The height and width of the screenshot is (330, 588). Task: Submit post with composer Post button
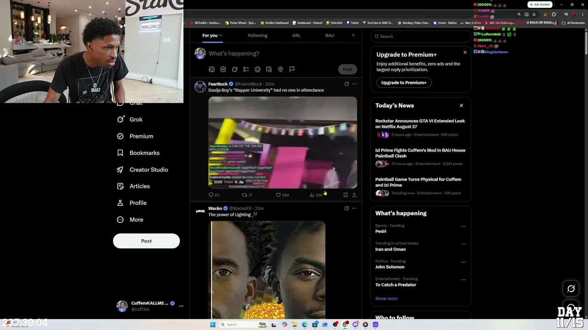click(x=347, y=69)
